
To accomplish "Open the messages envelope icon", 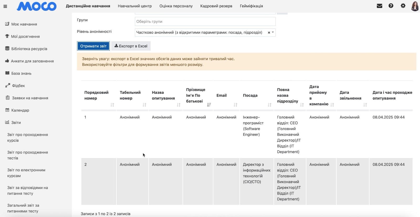I will pyautogui.click(x=379, y=6).
